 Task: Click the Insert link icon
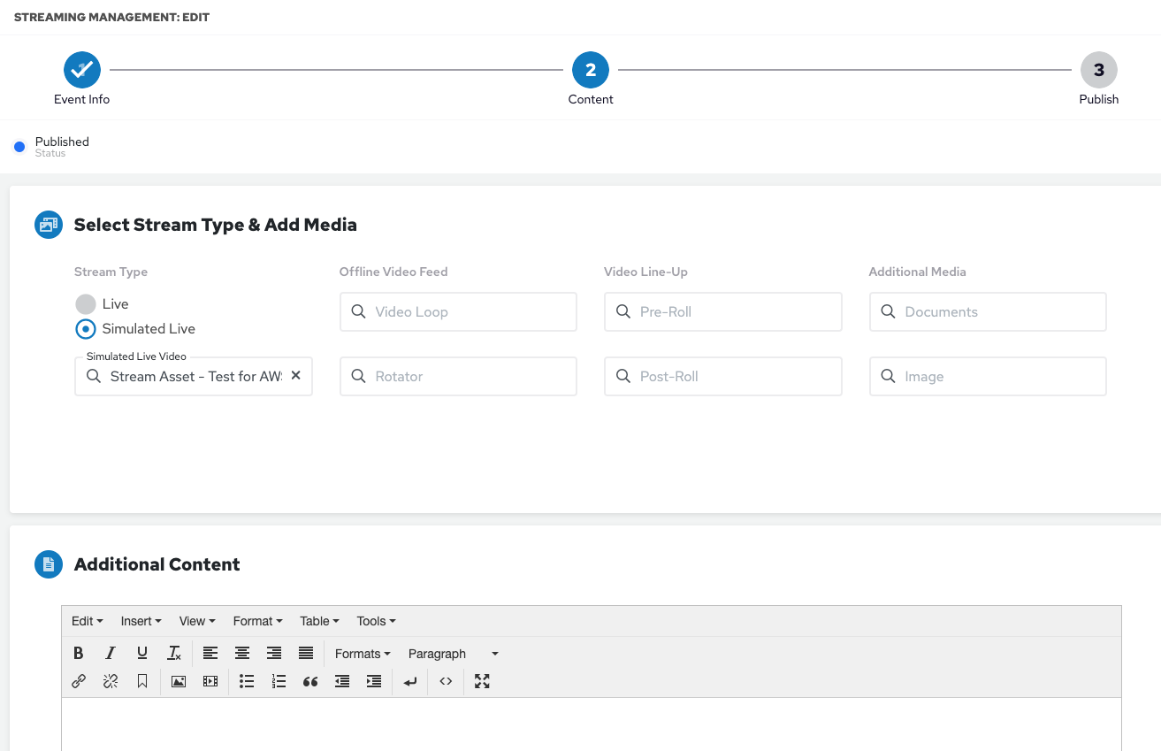coord(79,681)
